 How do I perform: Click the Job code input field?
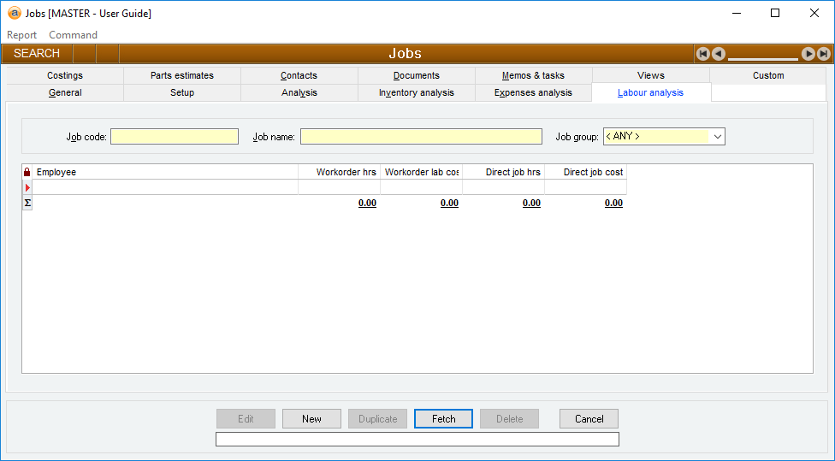coord(175,137)
